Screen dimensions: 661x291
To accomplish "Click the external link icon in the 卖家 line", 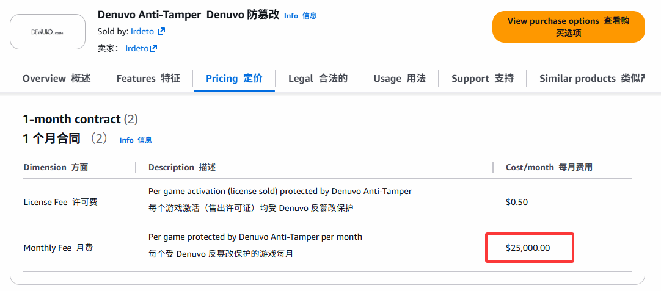I will [x=153, y=48].
